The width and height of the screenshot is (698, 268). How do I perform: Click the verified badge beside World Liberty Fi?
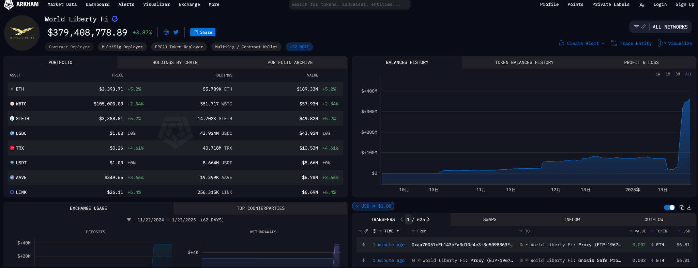(115, 19)
